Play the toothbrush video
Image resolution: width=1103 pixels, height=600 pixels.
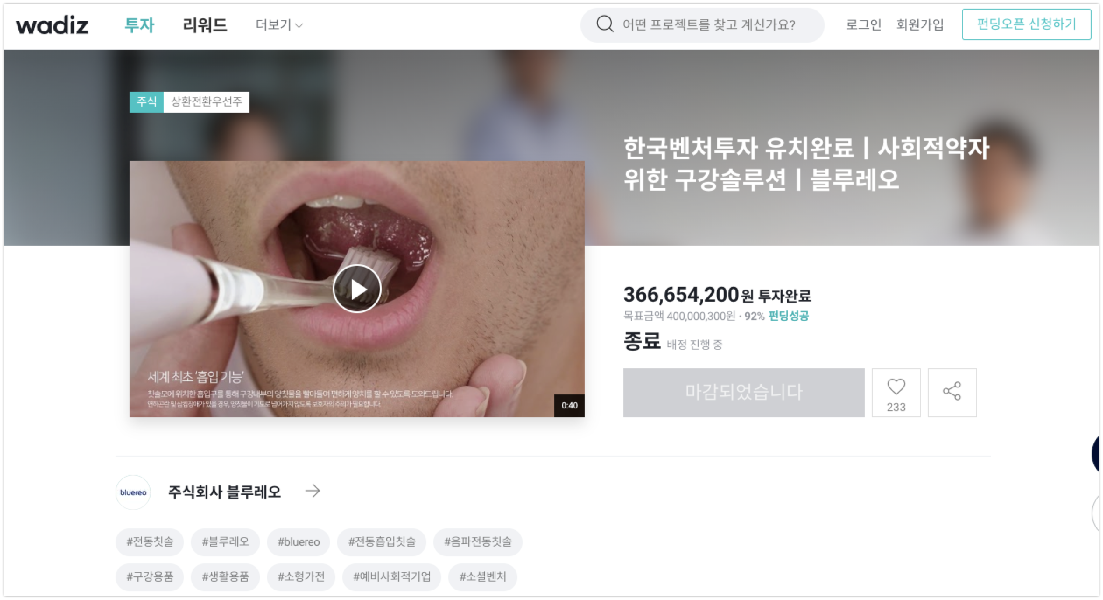pyautogui.click(x=357, y=289)
